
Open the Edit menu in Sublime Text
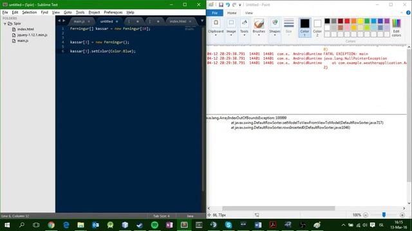[x=15, y=12]
